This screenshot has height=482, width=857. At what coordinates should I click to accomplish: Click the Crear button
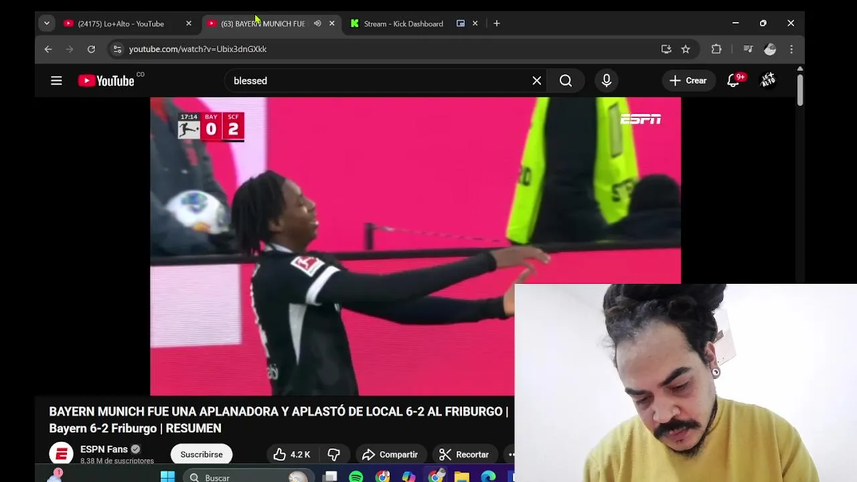point(688,81)
